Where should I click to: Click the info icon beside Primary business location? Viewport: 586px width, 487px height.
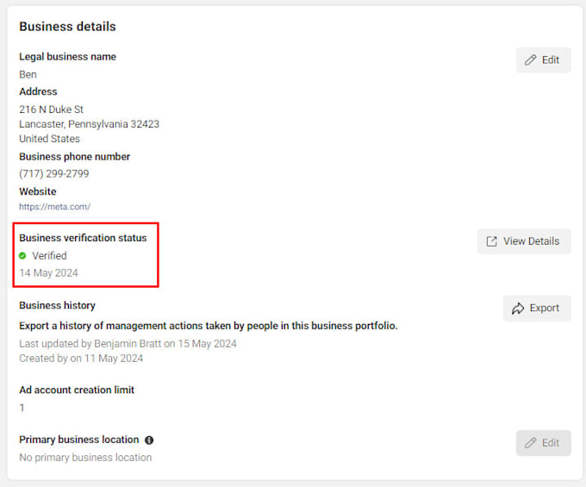point(149,440)
